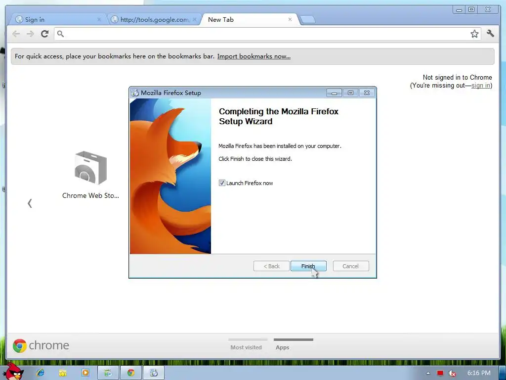Close the Mozilla Firefox Setup dialog
Image resolution: width=506 pixels, height=380 pixels.
pyautogui.click(x=367, y=93)
